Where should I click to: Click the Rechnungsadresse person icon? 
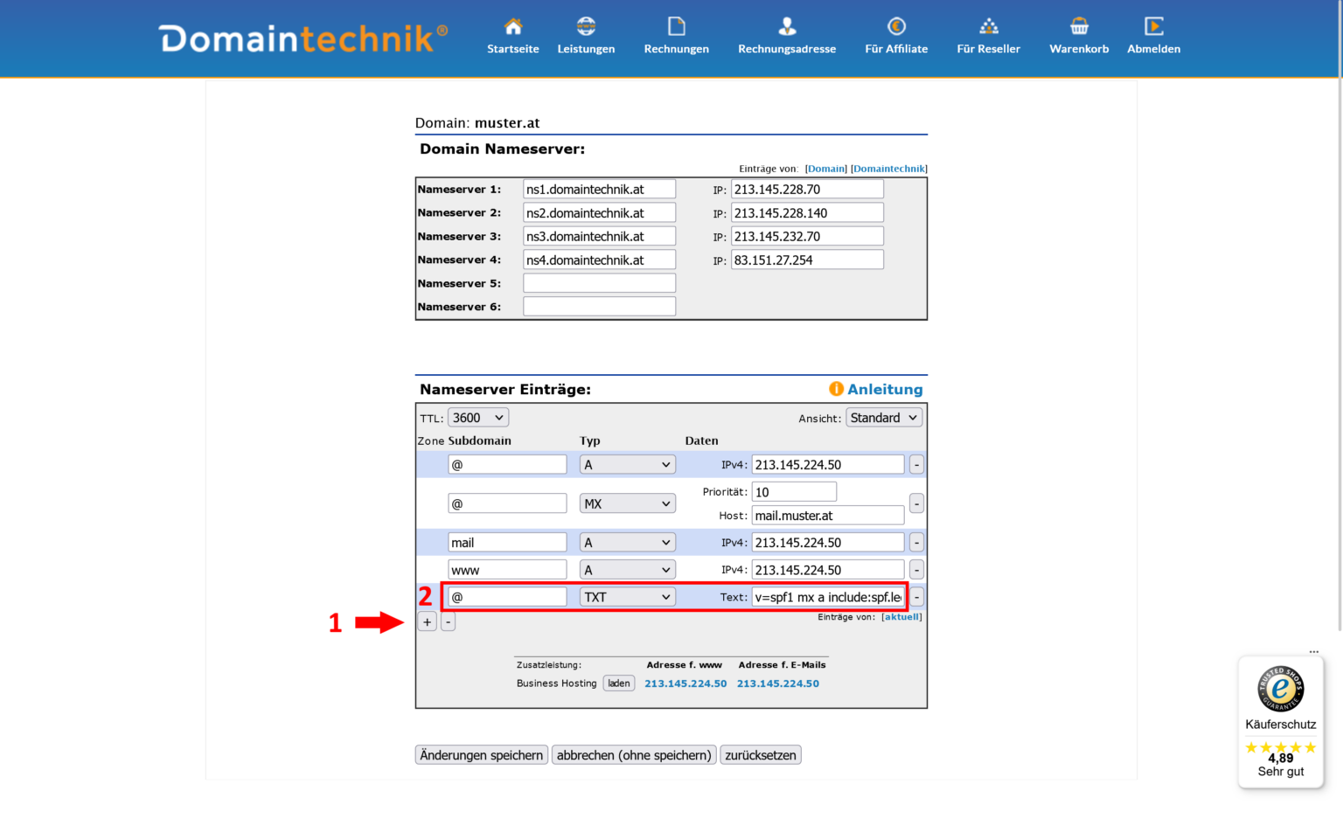787,26
